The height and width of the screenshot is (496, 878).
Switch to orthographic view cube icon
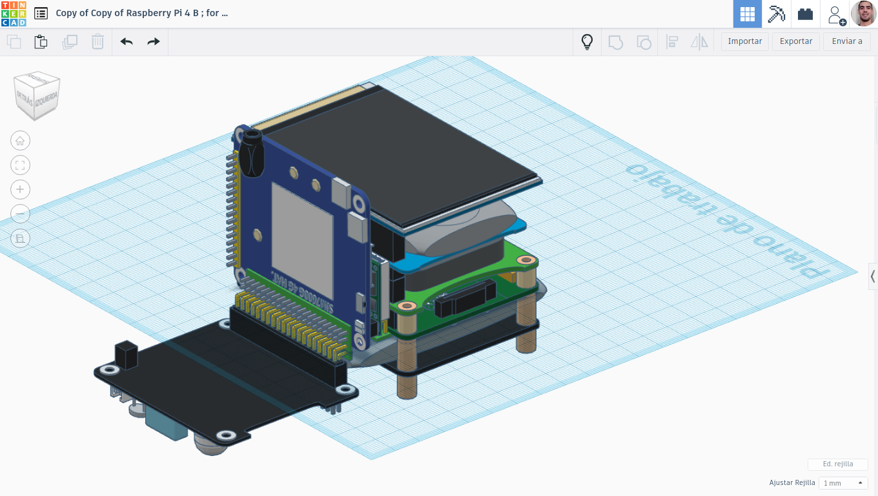pos(20,238)
